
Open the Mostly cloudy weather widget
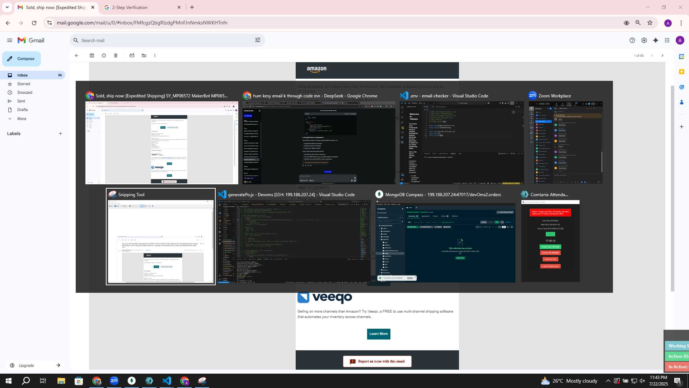(569, 381)
